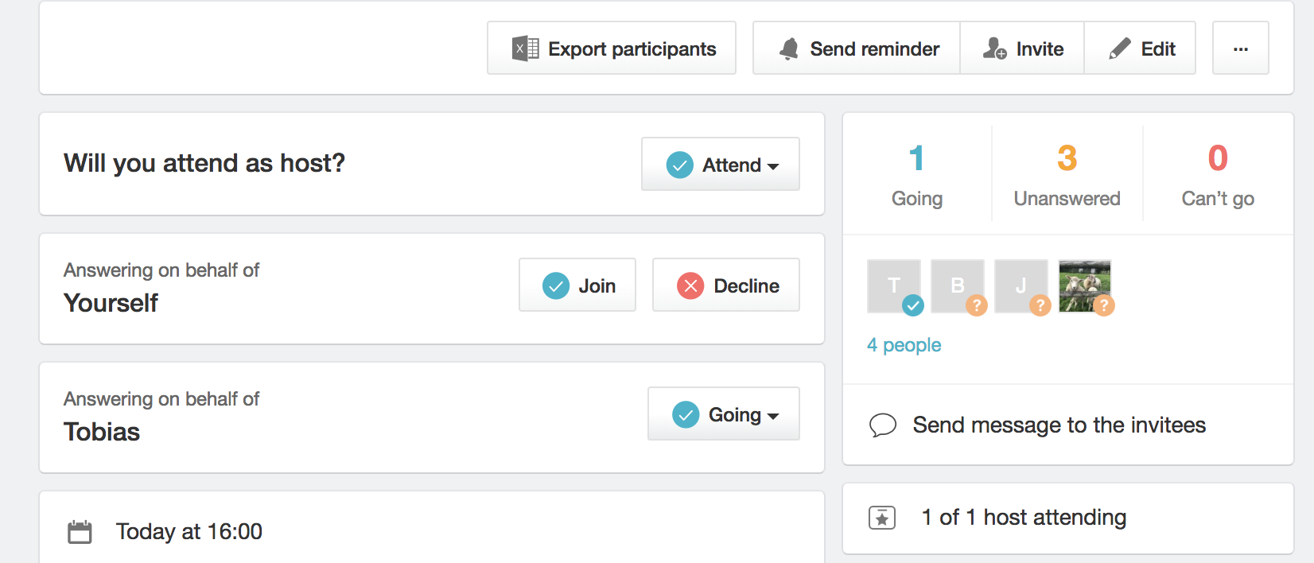The width and height of the screenshot is (1314, 563).
Task: Click the sheep photo participant avatar
Action: coord(1085,286)
